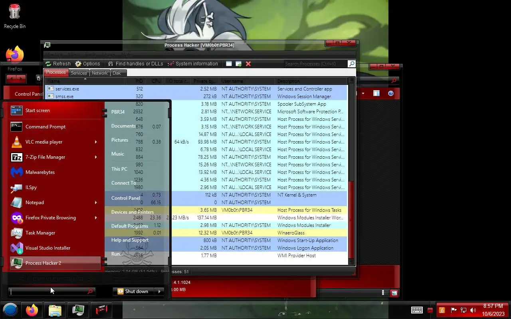Switch to the Processes tab
Viewport: 511px width, 319px height.
(x=56, y=73)
